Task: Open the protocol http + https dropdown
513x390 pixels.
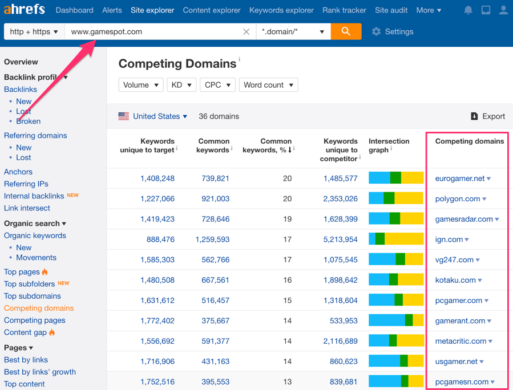Action: coord(34,32)
